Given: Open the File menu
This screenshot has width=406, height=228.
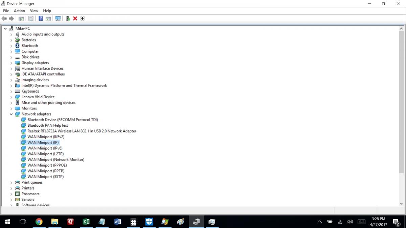Looking at the screenshot, I should click(x=6, y=11).
